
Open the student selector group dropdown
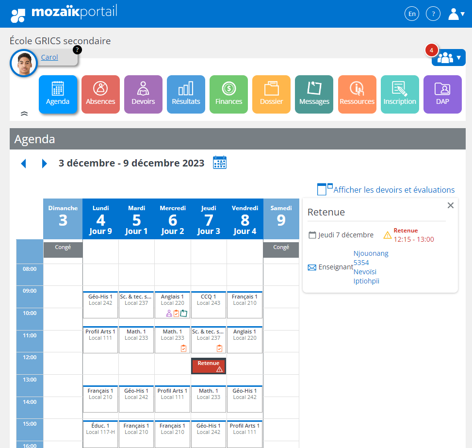pyautogui.click(x=449, y=58)
